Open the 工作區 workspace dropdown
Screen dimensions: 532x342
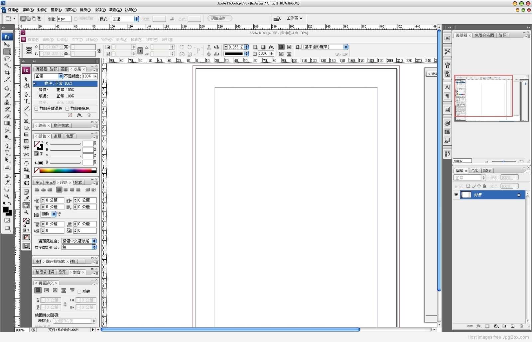(295, 18)
